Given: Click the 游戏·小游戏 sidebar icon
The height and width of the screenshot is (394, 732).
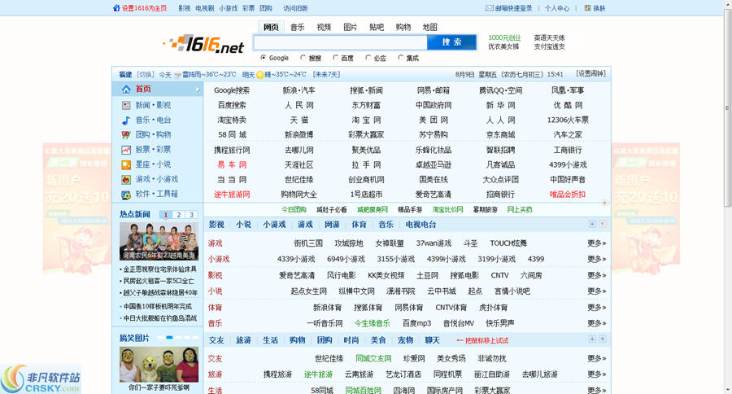Looking at the screenshot, I should coord(126,179).
